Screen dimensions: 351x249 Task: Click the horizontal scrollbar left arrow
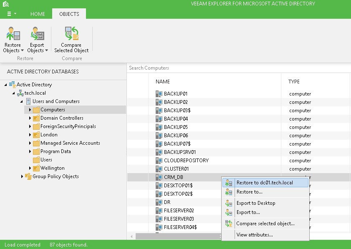[x=131, y=236]
